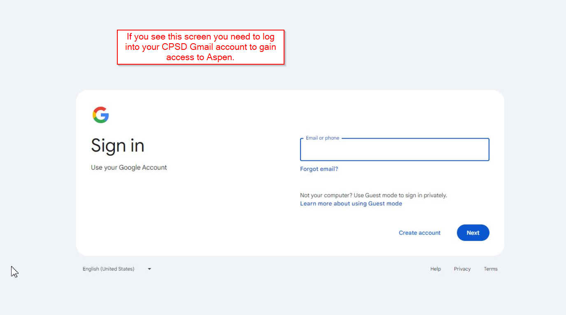Select the red CPSD Gmail instruction box
Viewport: 566px width, 315px height.
click(x=200, y=47)
